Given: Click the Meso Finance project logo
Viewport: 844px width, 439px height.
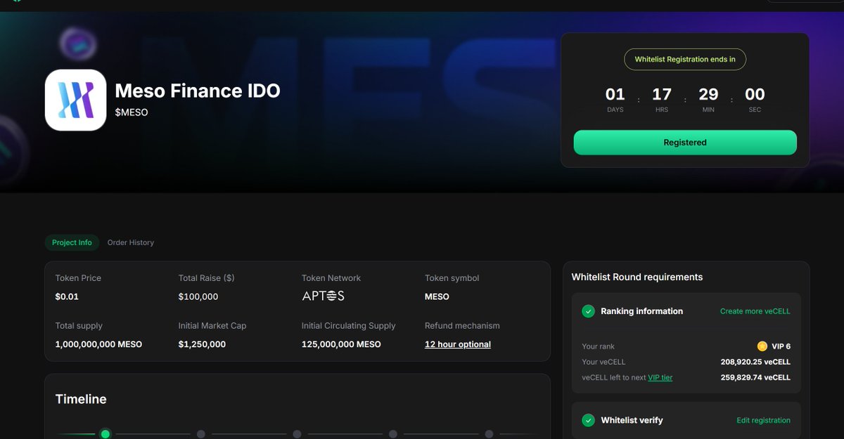Looking at the screenshot, I should 75,99.
